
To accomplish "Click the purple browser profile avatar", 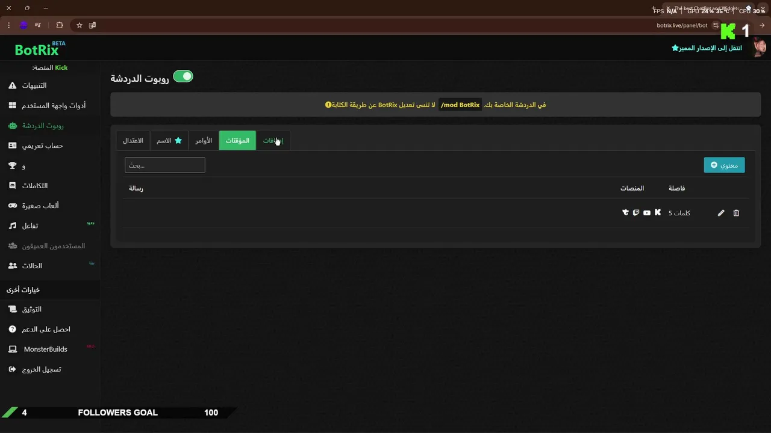I will 23,25.
